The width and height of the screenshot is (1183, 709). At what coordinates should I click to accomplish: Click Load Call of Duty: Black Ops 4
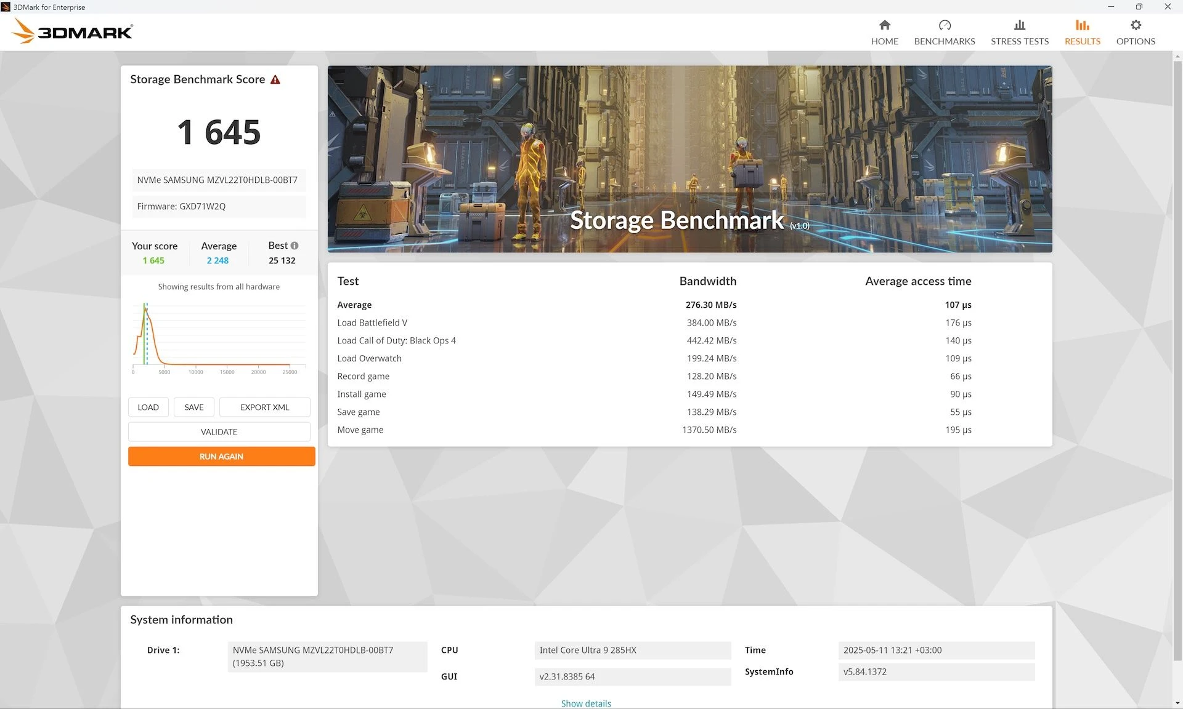[396, 340]
